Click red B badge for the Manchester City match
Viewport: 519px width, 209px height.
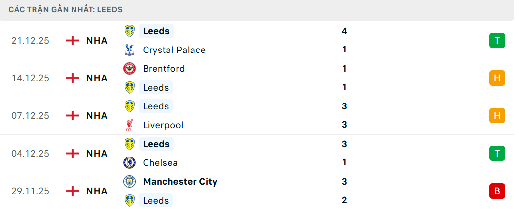(x=497, y=191)
